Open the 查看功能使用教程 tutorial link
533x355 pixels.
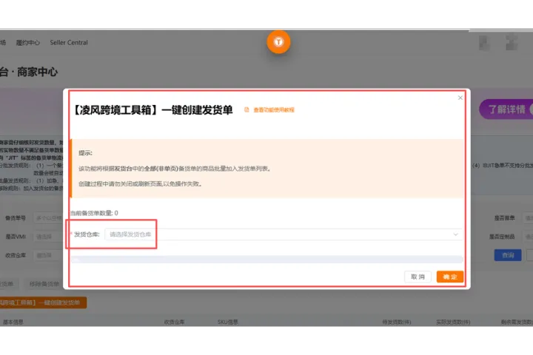[x=274, y=110]
